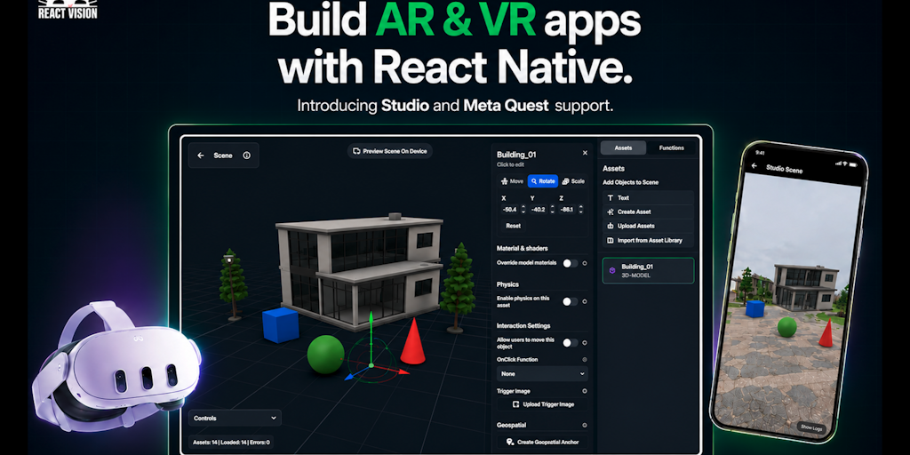Click the Y value field showing -40.2
Viewport: 910px width, 455px height.
point(539,210)
